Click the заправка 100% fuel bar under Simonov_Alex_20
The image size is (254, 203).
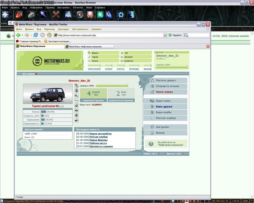(x=112, y=86)
